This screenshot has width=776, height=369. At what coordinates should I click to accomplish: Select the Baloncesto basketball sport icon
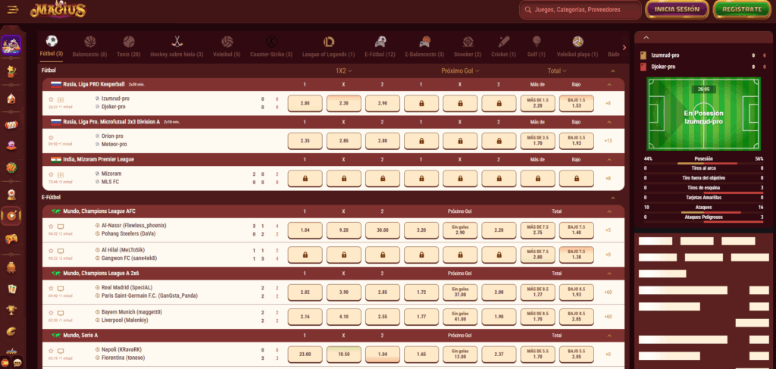click(x=90, y=42)
